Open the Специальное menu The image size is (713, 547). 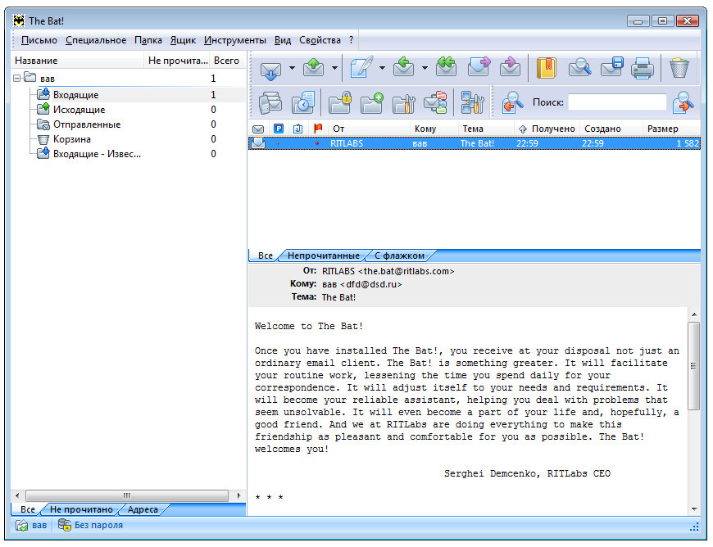96,40
